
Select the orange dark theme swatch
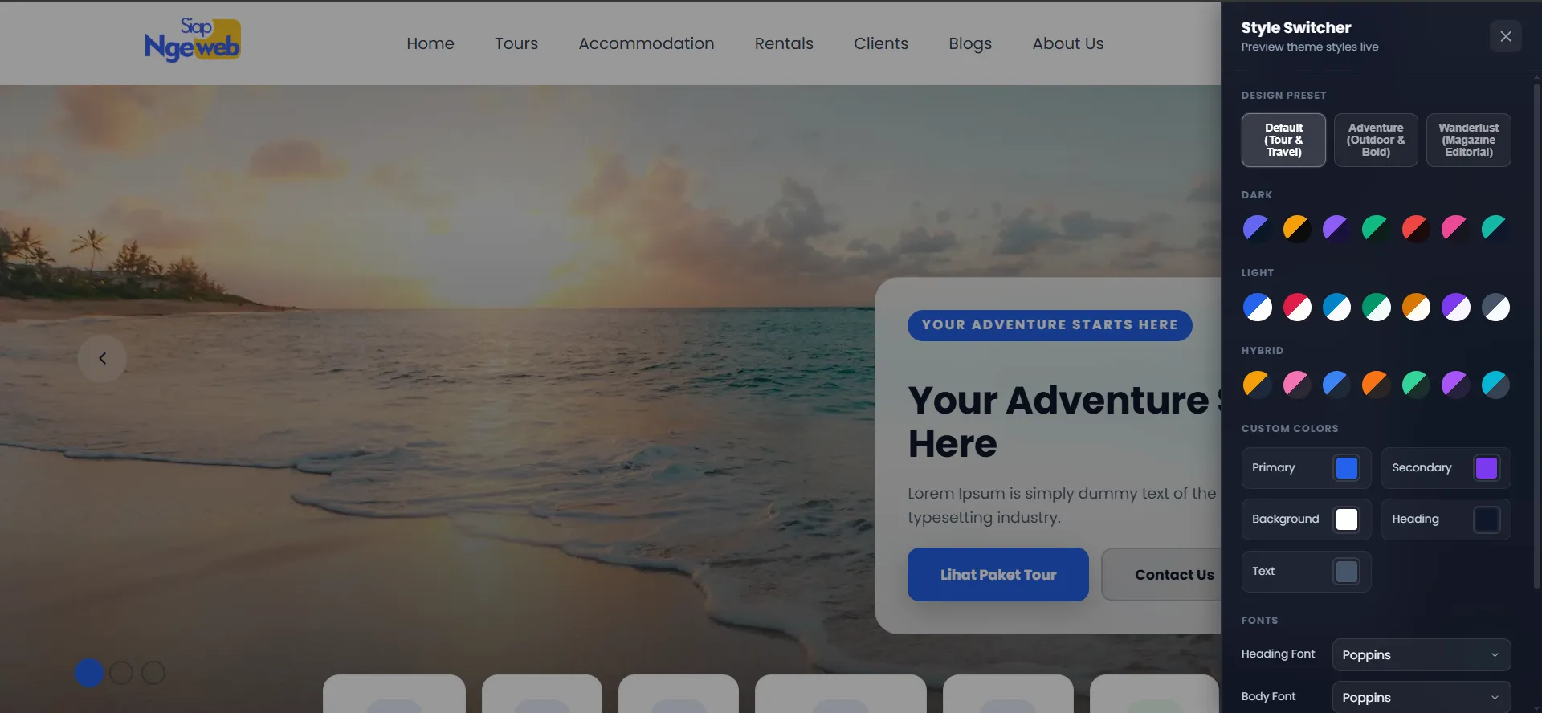click(x=1296, y=228)
